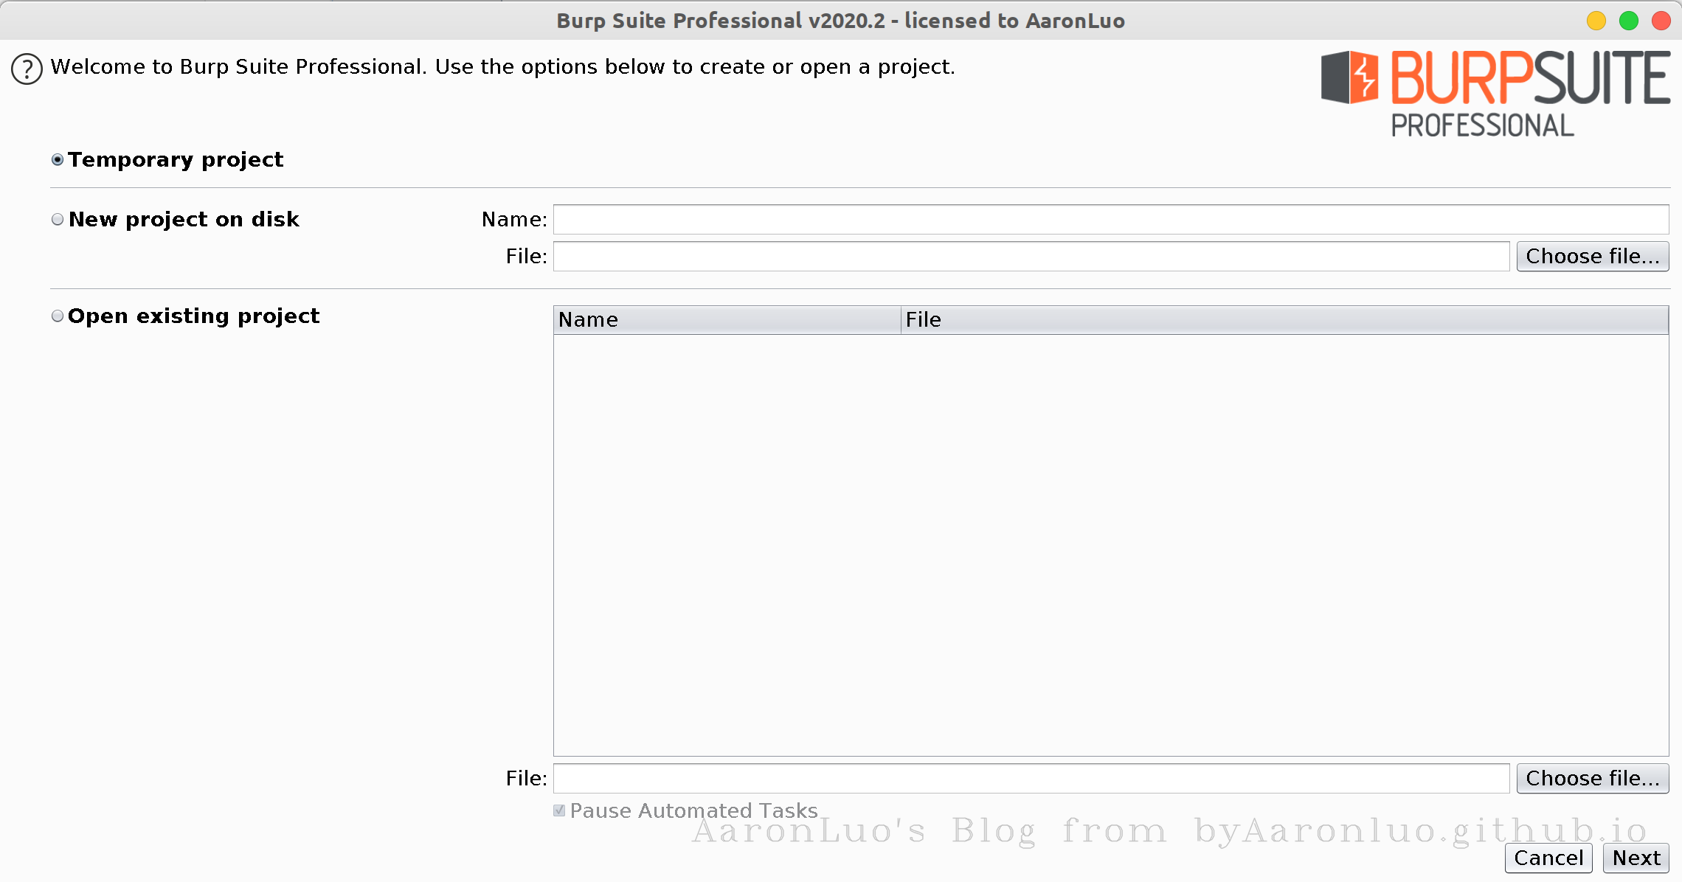Click the existing project File path field

(1031, 779)
